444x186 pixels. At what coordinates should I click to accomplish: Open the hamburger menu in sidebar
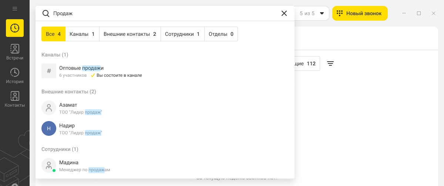click(15, 8)
